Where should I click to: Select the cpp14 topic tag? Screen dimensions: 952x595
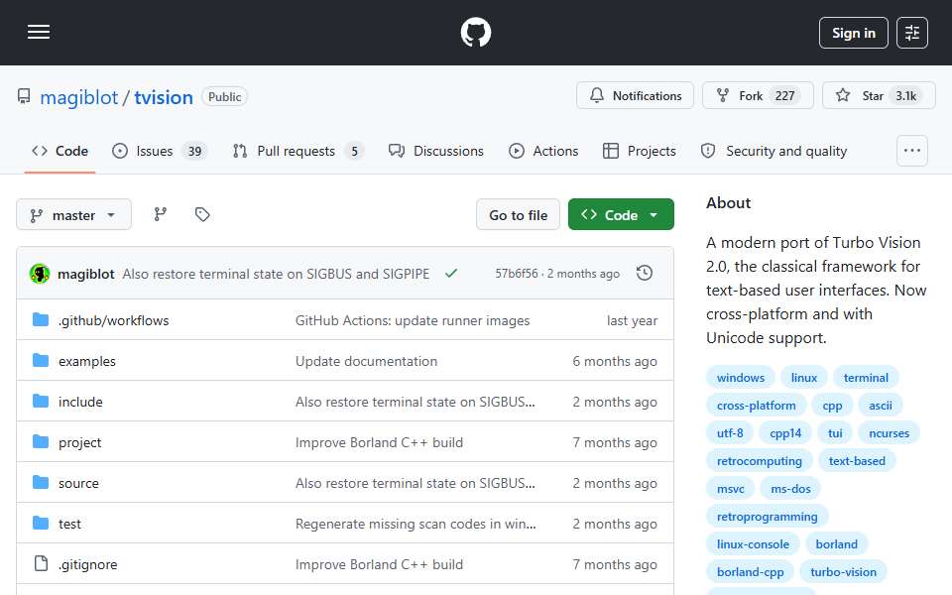pyautogui.click(x=785, y=433)
